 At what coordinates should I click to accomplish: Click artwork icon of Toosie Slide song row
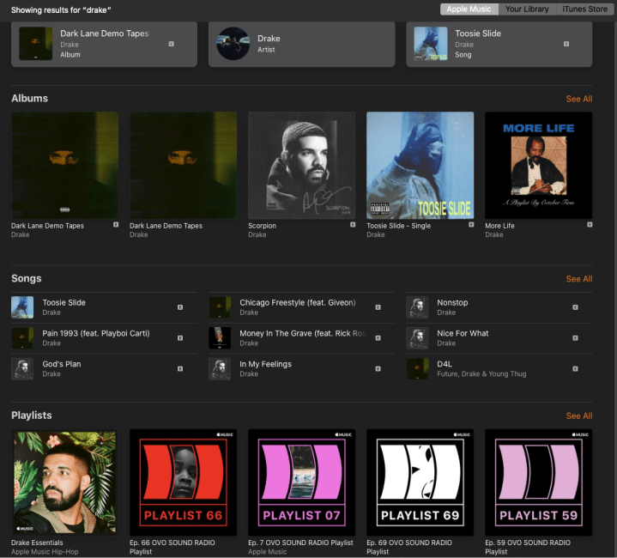pyautogui.click(x=22, y=307)
